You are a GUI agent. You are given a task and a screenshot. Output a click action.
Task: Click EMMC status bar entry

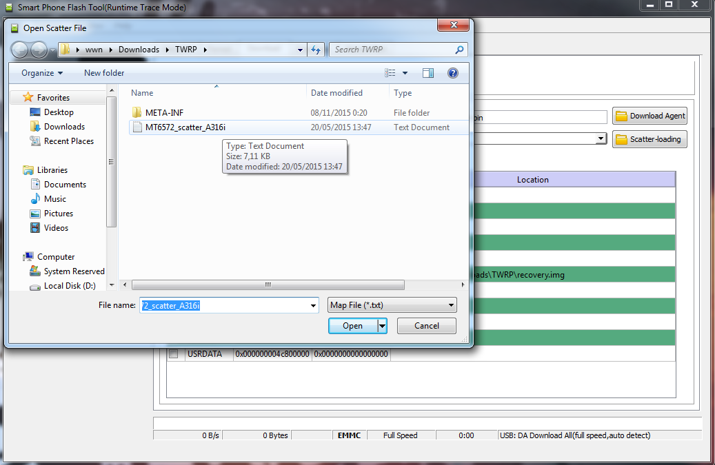click(350, 435)
